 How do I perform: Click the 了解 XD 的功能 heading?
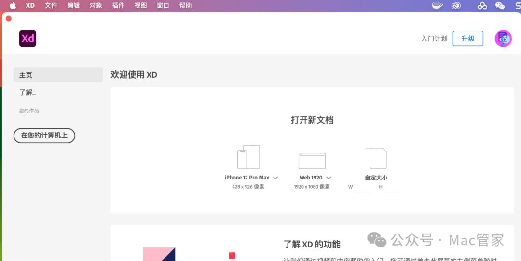click(312, 244)
